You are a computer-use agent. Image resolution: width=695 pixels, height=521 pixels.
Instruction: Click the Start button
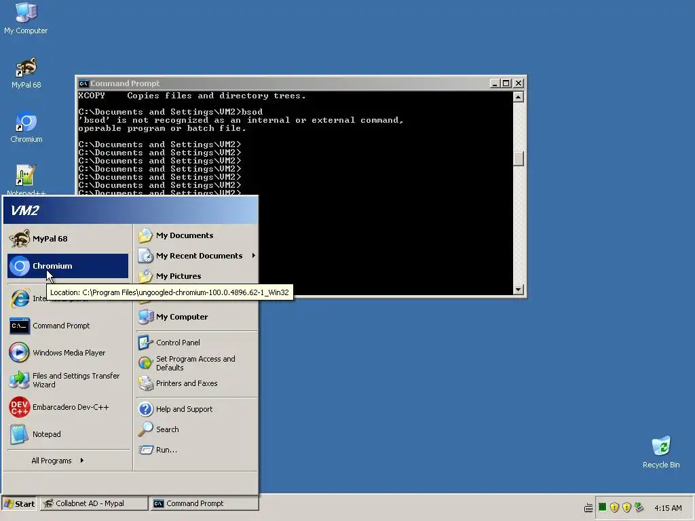coord(19,504)
